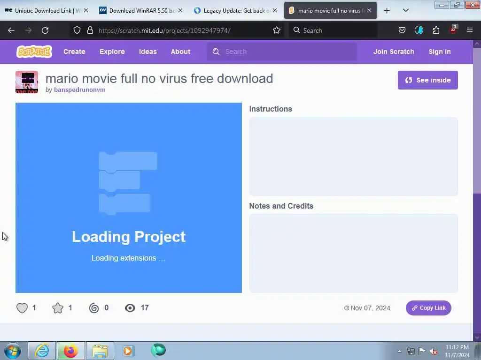Love the project with the heart icon
Screen dimensions: 481x360
(x=22, y=308)
